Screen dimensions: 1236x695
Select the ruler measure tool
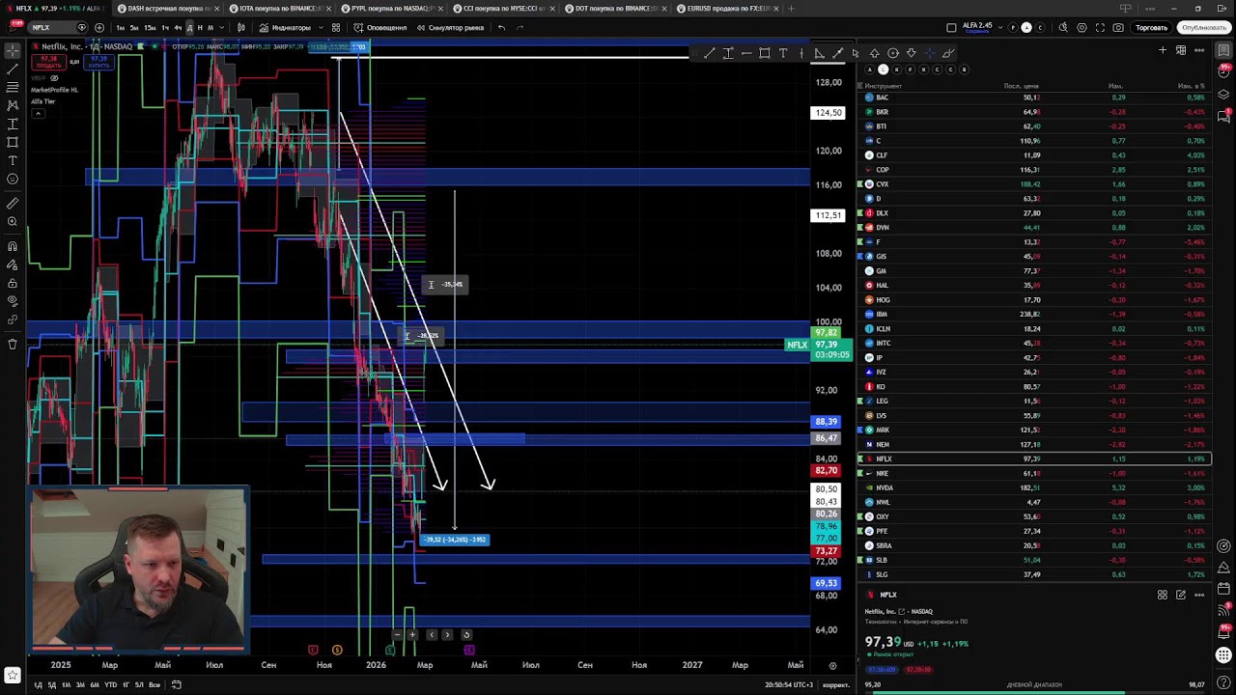pos(13,204)
